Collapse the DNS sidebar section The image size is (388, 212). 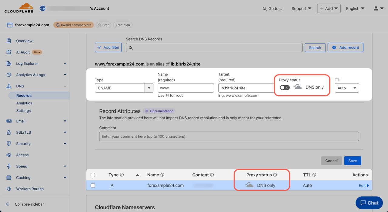click(65, 86)
